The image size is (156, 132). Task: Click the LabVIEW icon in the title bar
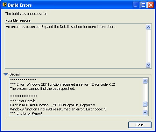click(x=4, y=5)
